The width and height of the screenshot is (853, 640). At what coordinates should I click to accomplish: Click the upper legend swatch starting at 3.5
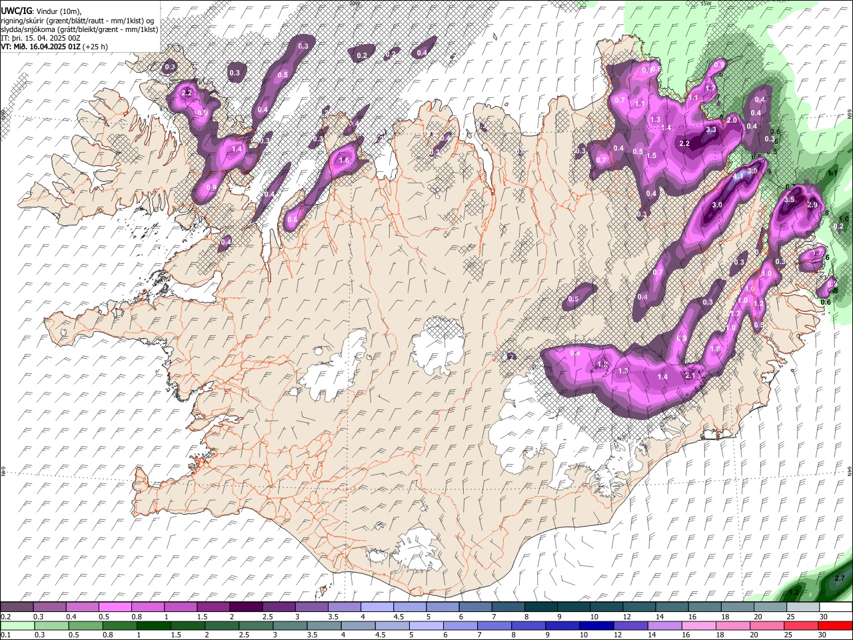(344, 607)
